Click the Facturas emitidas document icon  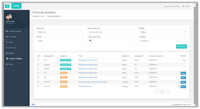pyautogui.click(x=7, y=59)
